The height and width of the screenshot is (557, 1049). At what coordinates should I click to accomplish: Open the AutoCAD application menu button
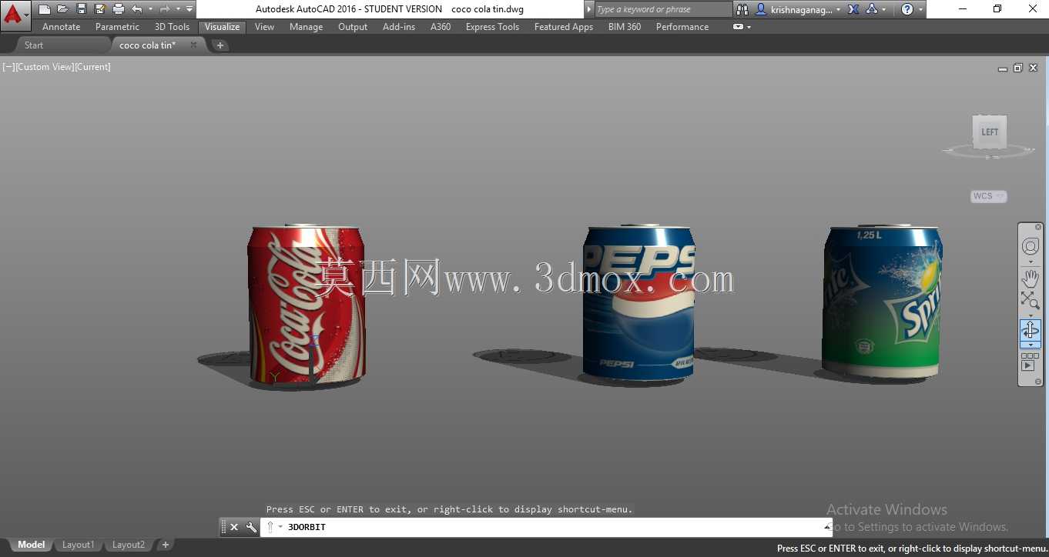[x=15, y=14]
